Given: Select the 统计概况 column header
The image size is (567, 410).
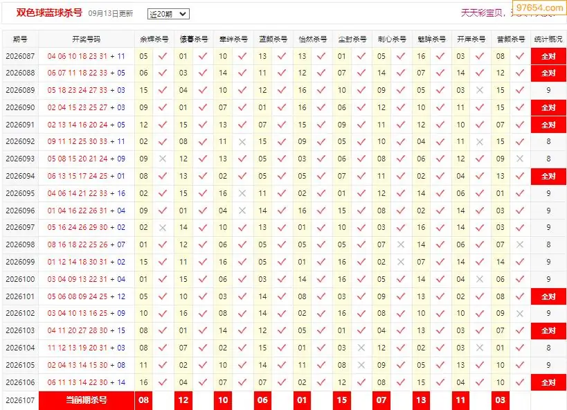Looking at the screenshot, I should pos(548,39).
